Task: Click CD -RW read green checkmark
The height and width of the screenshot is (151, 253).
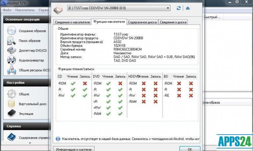Action: tap(73, 96)
